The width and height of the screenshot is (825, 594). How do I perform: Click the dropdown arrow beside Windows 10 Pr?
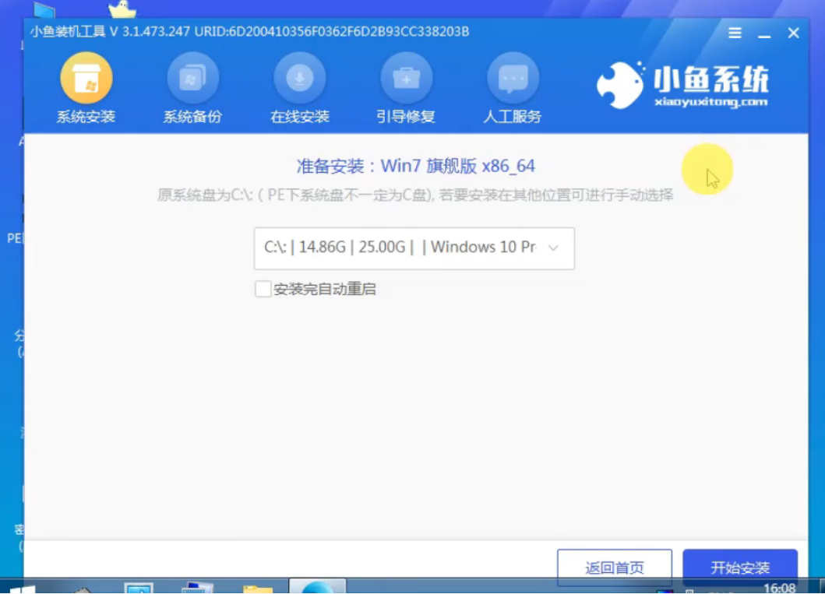point(553,248)
